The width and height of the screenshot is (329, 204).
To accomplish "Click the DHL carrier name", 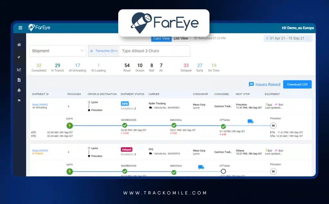I will (x=151, y=149).
